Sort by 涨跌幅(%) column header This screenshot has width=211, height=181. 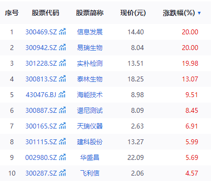tap(179, 13)
